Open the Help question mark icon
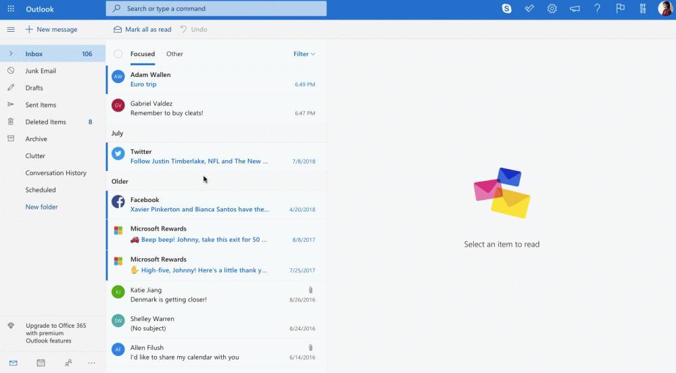The height and width of the screenshot is (373, 676). coord(597,9)
